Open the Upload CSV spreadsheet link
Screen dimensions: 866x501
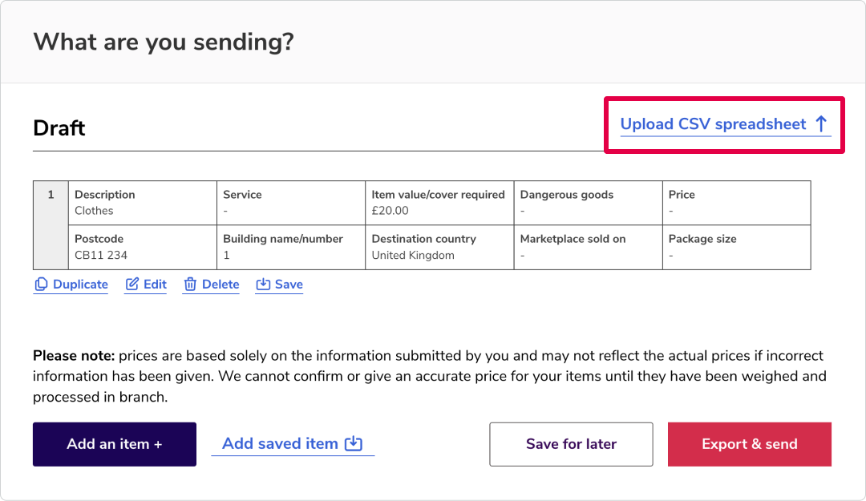click(x=725, y=124)
